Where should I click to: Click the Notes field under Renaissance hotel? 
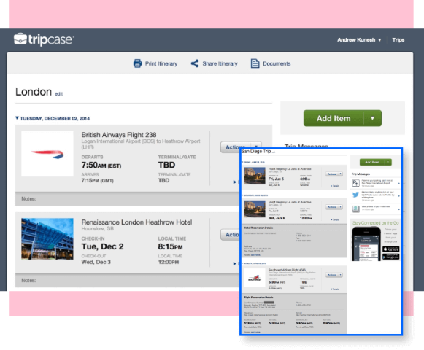tap(127, 280)
